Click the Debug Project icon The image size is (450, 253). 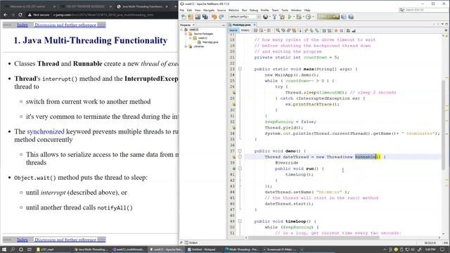pos(299,17)
